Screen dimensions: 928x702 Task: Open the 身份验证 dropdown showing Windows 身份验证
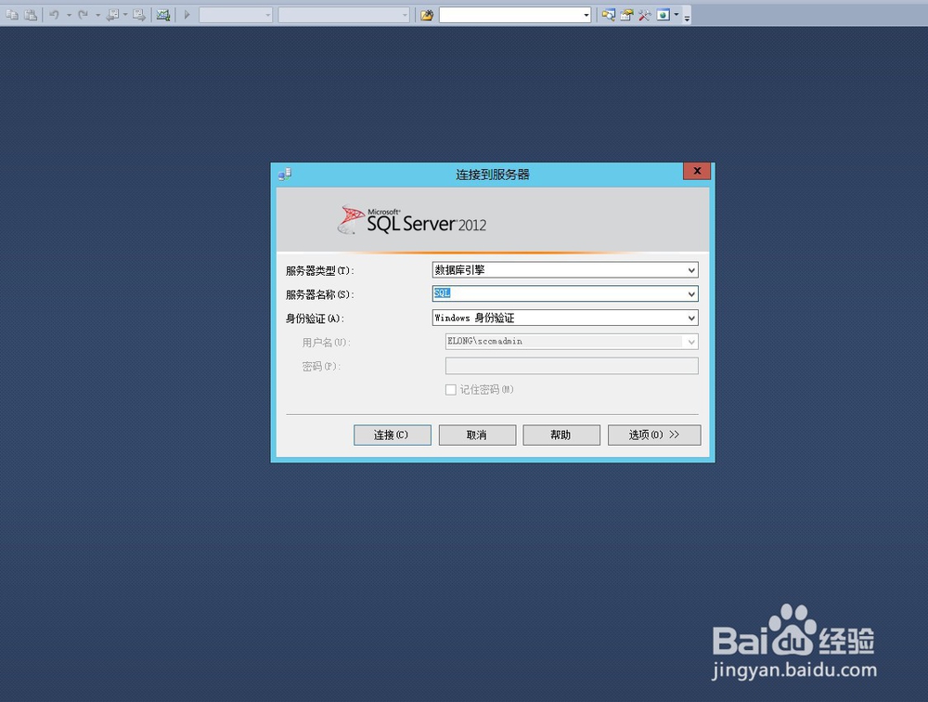(565, 318)
